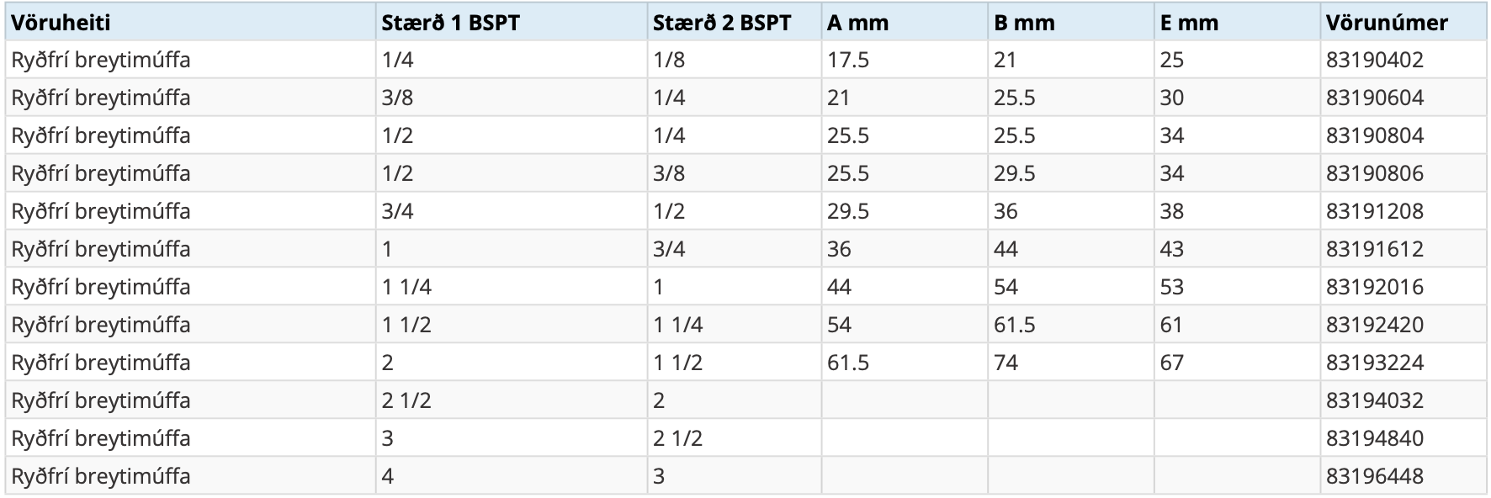Click product number 83196448 in last row
This screenshot has height=498, width=1491.
[1375, 477]
